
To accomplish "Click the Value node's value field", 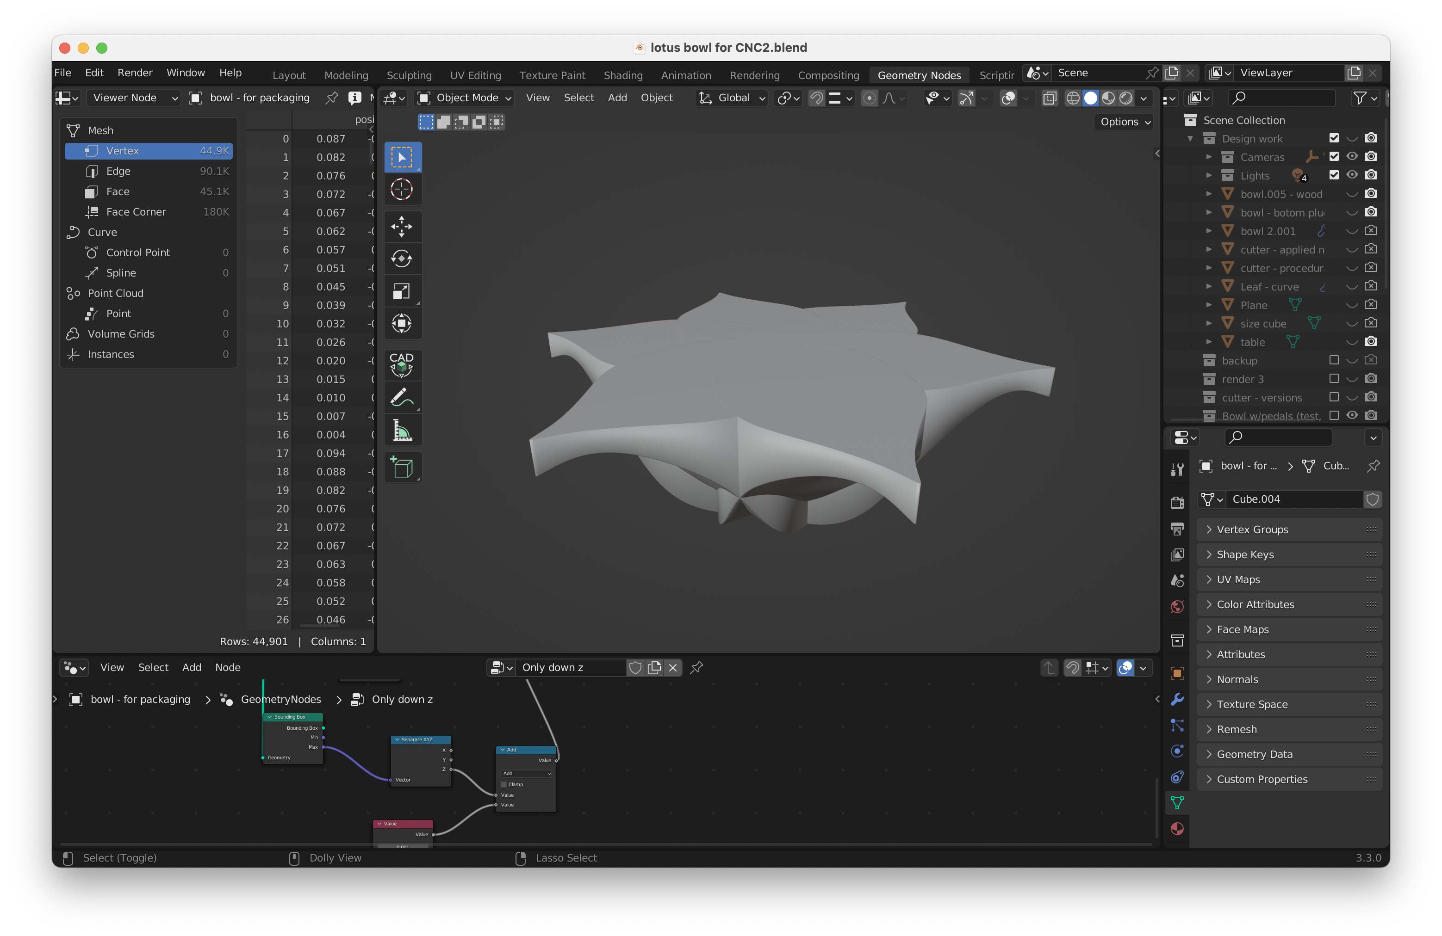I will (403, 846).
